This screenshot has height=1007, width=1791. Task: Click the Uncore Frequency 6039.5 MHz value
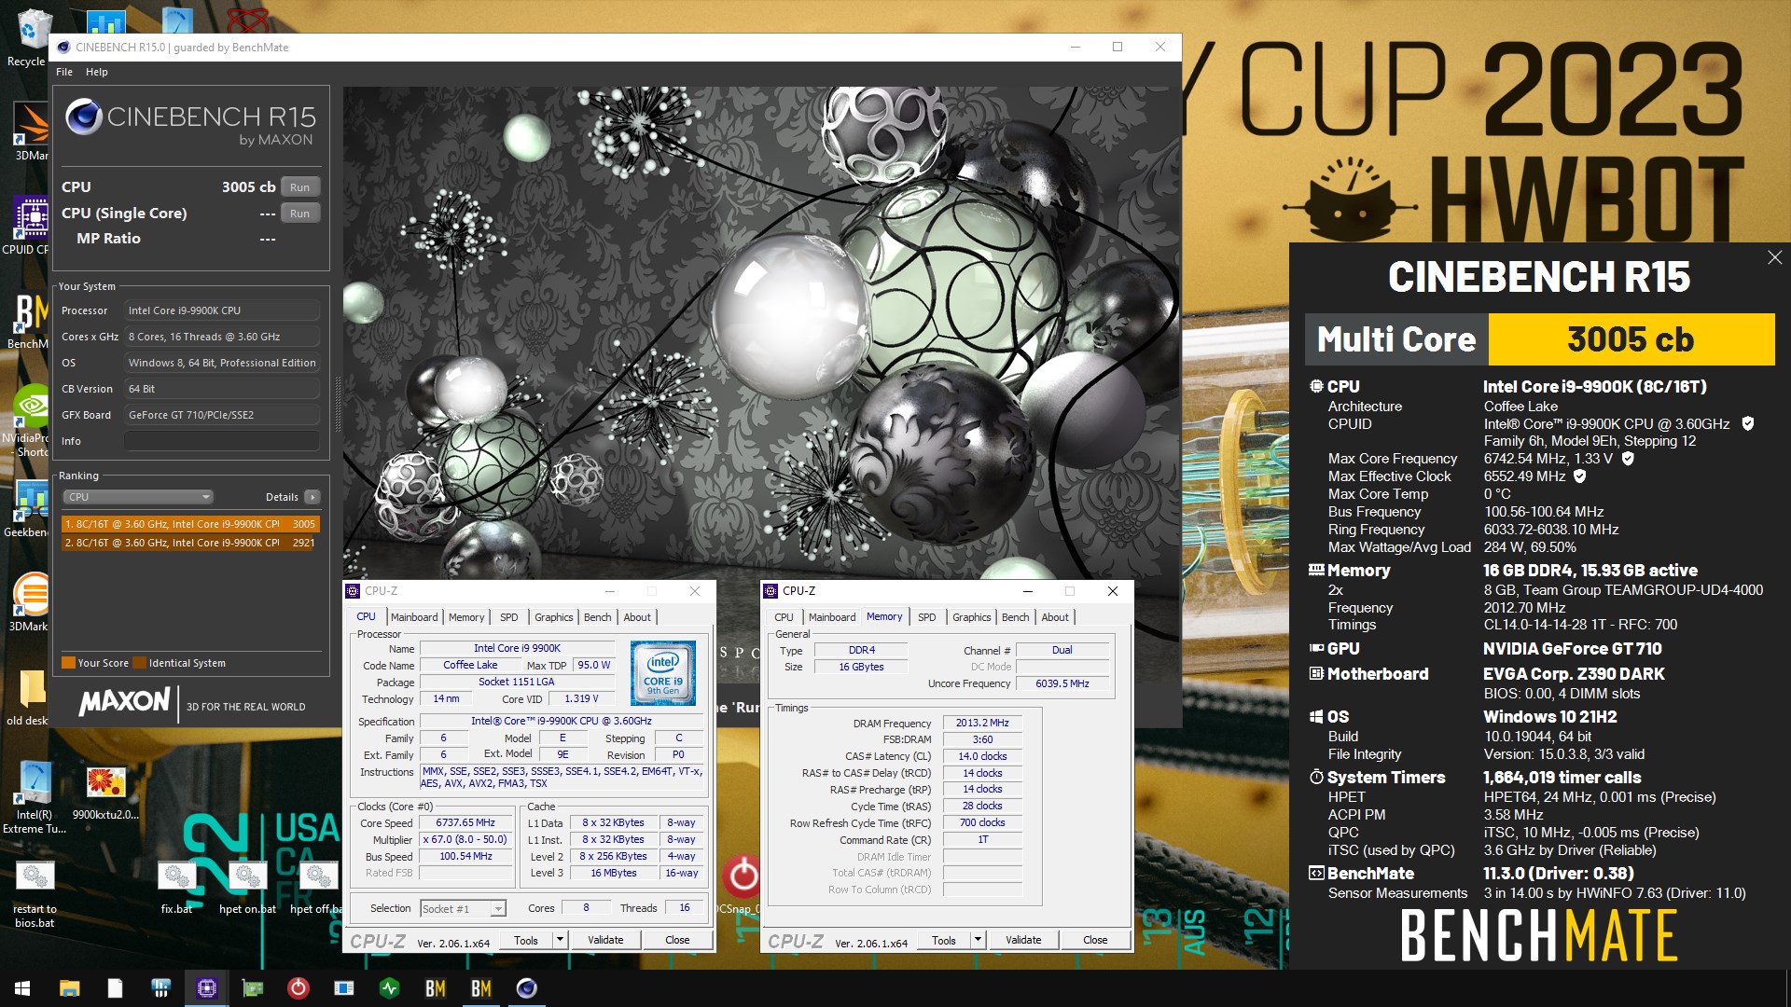point(1062,683)
